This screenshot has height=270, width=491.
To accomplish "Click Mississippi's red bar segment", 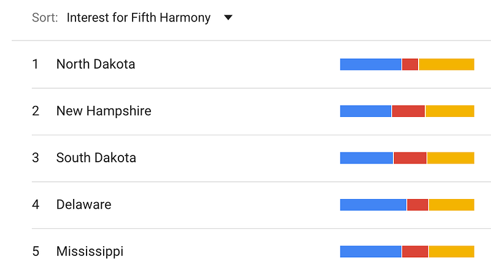I will click(x=415, y=251).
